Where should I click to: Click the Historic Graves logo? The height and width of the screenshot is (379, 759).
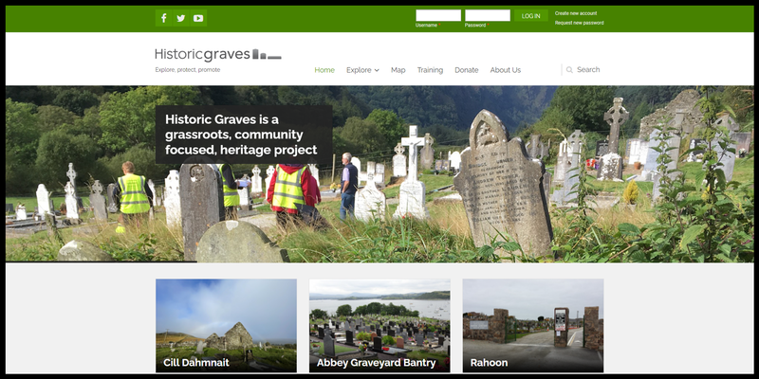click(218, 54)
